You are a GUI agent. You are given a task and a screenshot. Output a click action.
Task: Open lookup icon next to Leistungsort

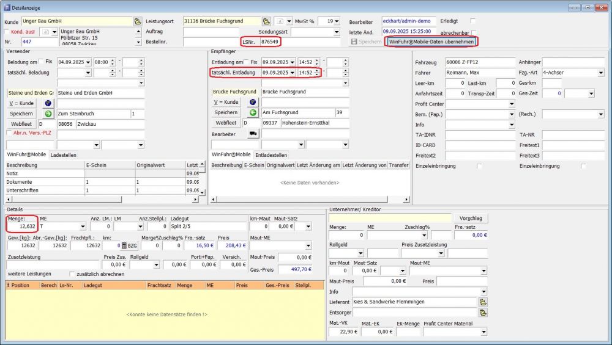coord(266,21)
